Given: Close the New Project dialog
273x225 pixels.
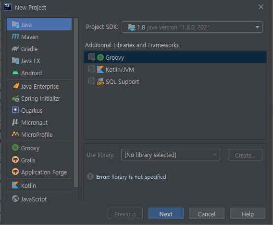Looking at the screenshot, I should click(261, 7).
